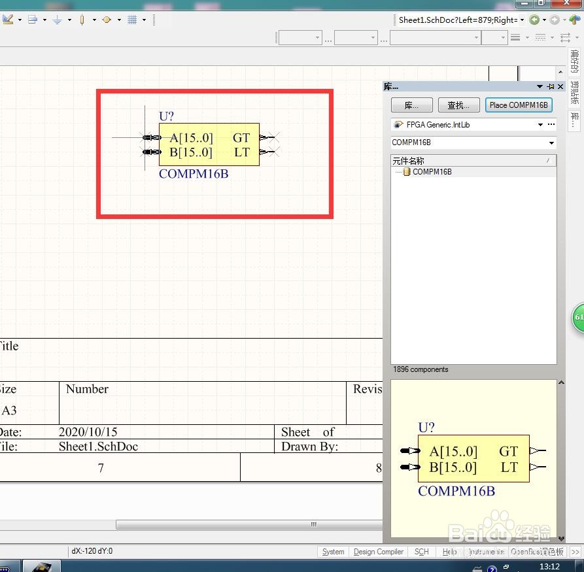
Task: Open back navigation history dropdown
Action: (544, 20)
